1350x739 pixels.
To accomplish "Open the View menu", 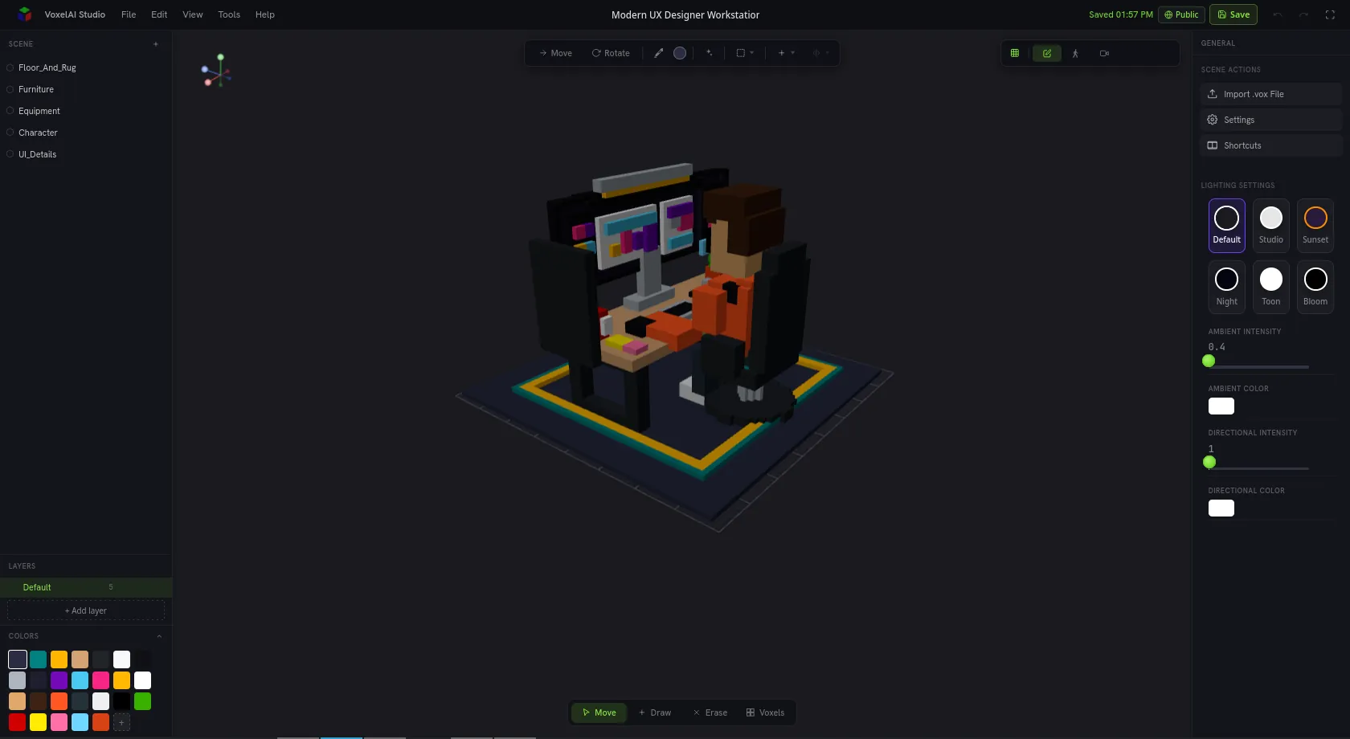I will [193, 14].
